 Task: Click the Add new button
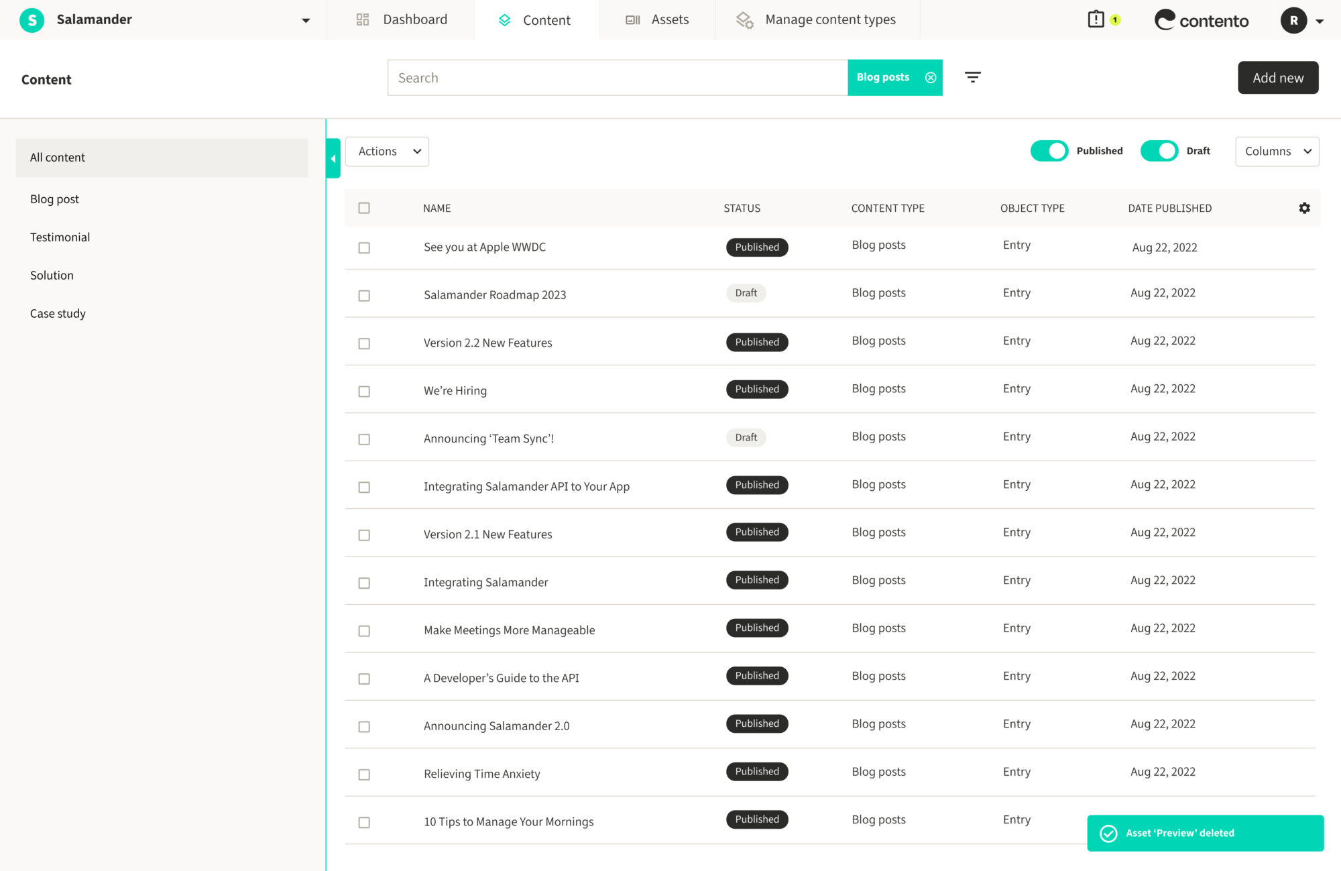click(1277, 78)
